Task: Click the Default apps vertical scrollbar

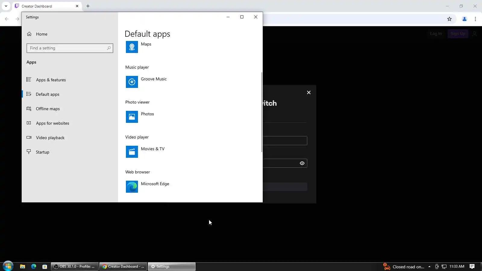Action: tap(262, 112)
